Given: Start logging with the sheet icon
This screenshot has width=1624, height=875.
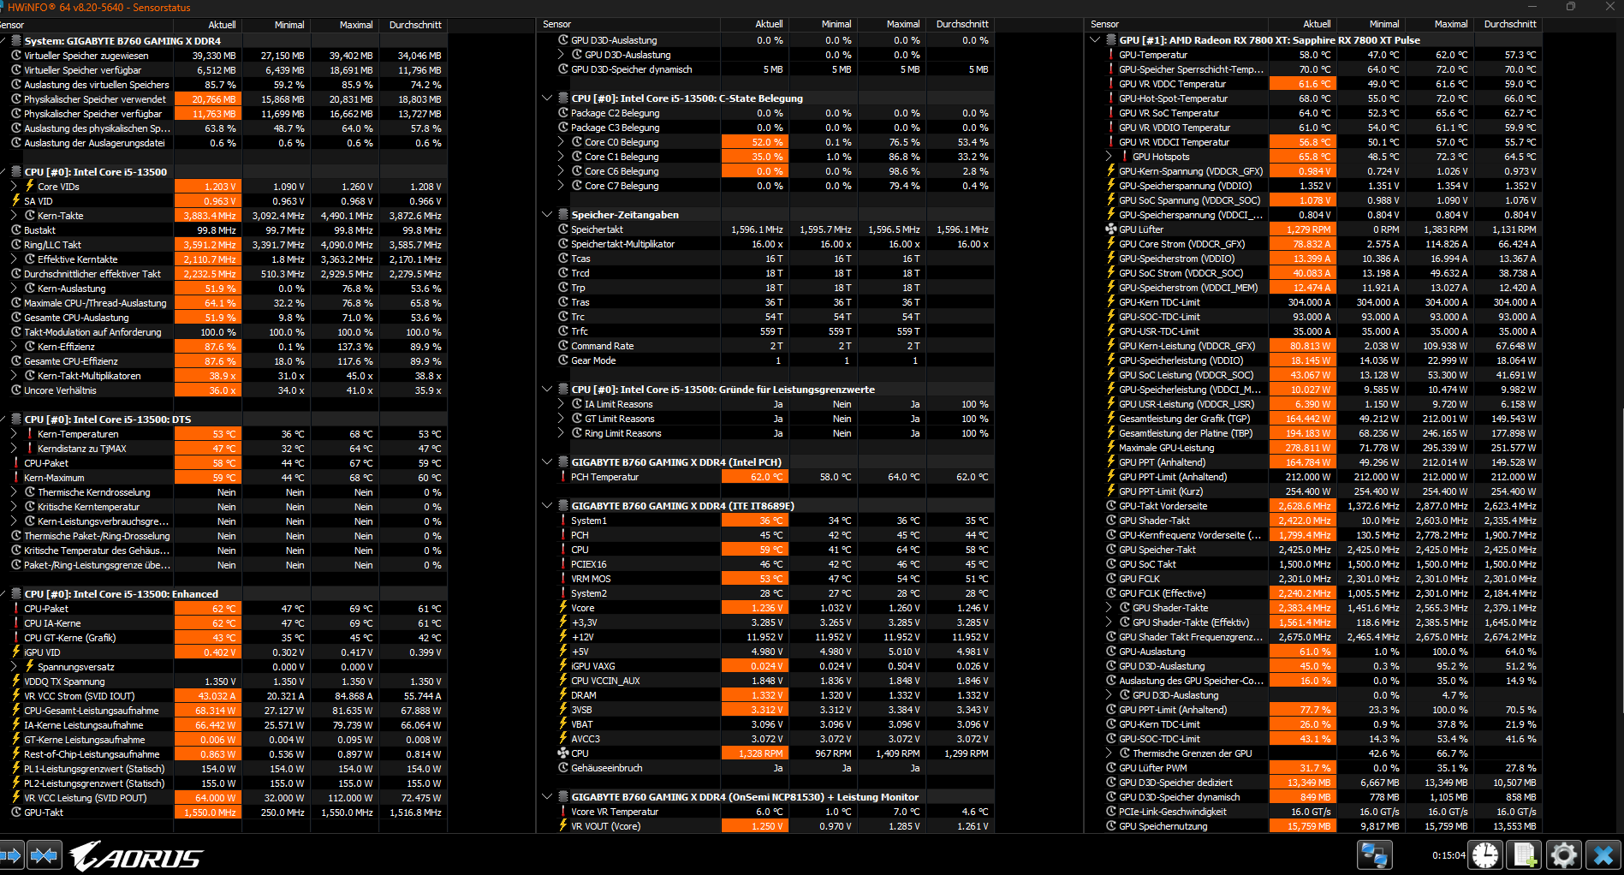Looking at the screenshot, I should coord(1525,854).
